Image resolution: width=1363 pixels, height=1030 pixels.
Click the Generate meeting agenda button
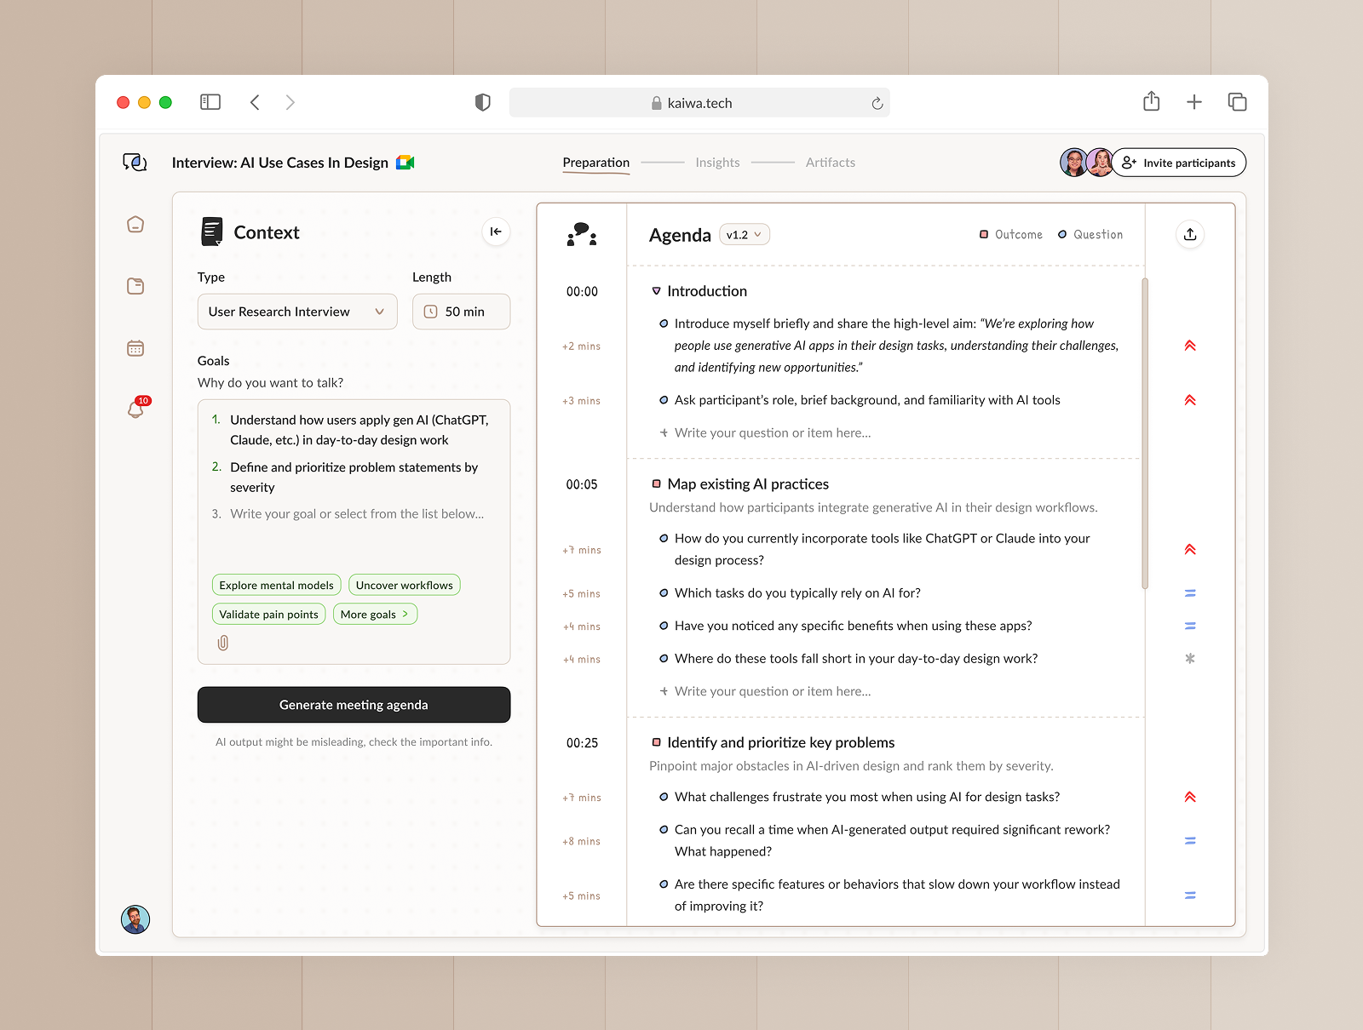[x=354, y=705]
